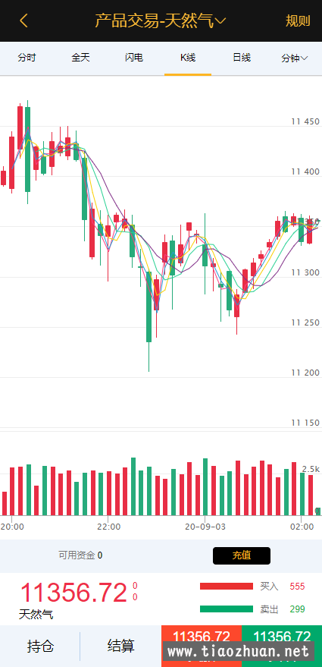The height and width of the screenshot is (667, 322).
Task: Select the K线 tab
Action: coord(188,58)
